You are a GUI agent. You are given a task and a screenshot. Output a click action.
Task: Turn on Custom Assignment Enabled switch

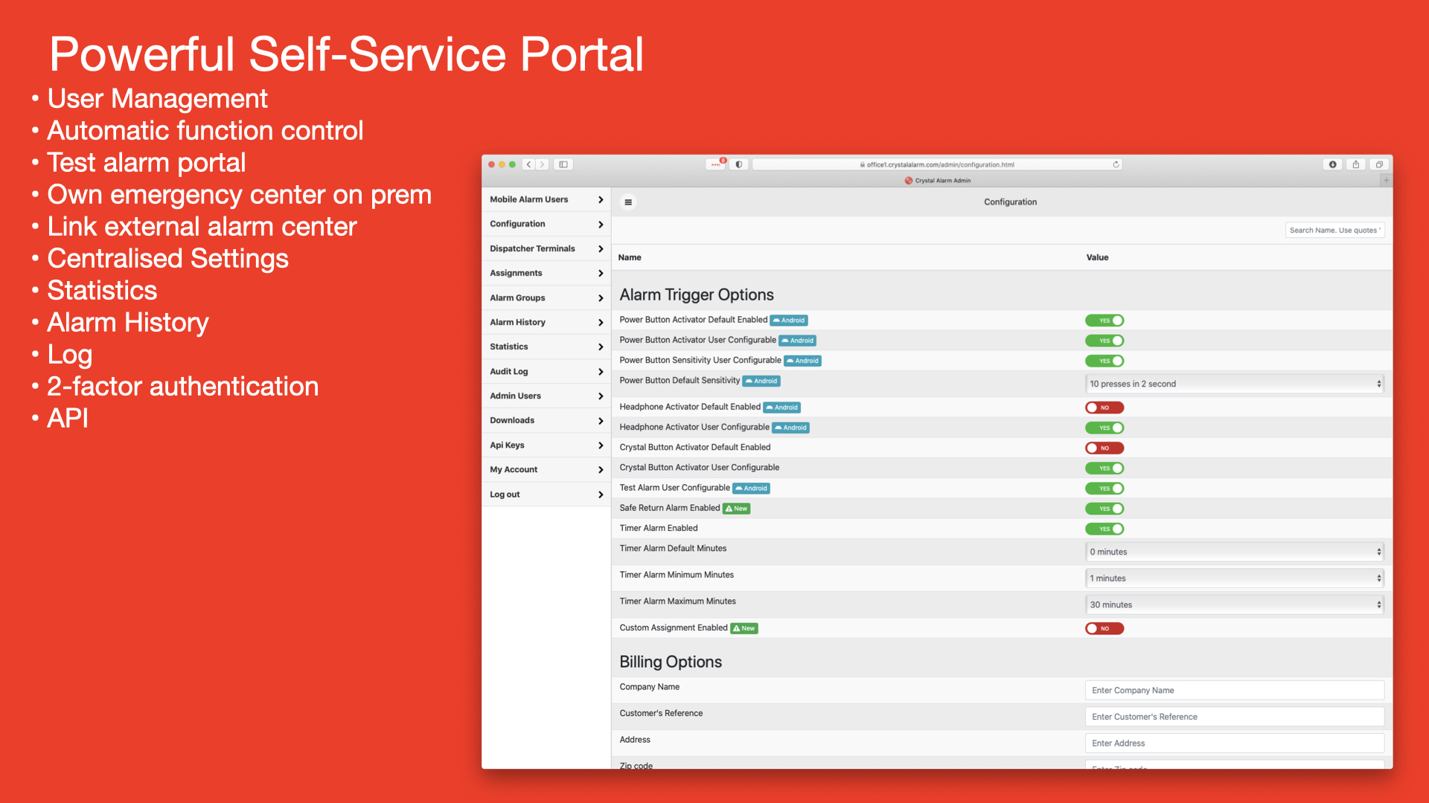coord(1104,628)
